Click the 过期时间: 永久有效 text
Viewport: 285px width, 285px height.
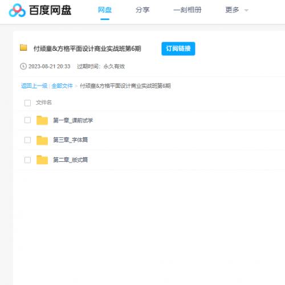(101, 67)
